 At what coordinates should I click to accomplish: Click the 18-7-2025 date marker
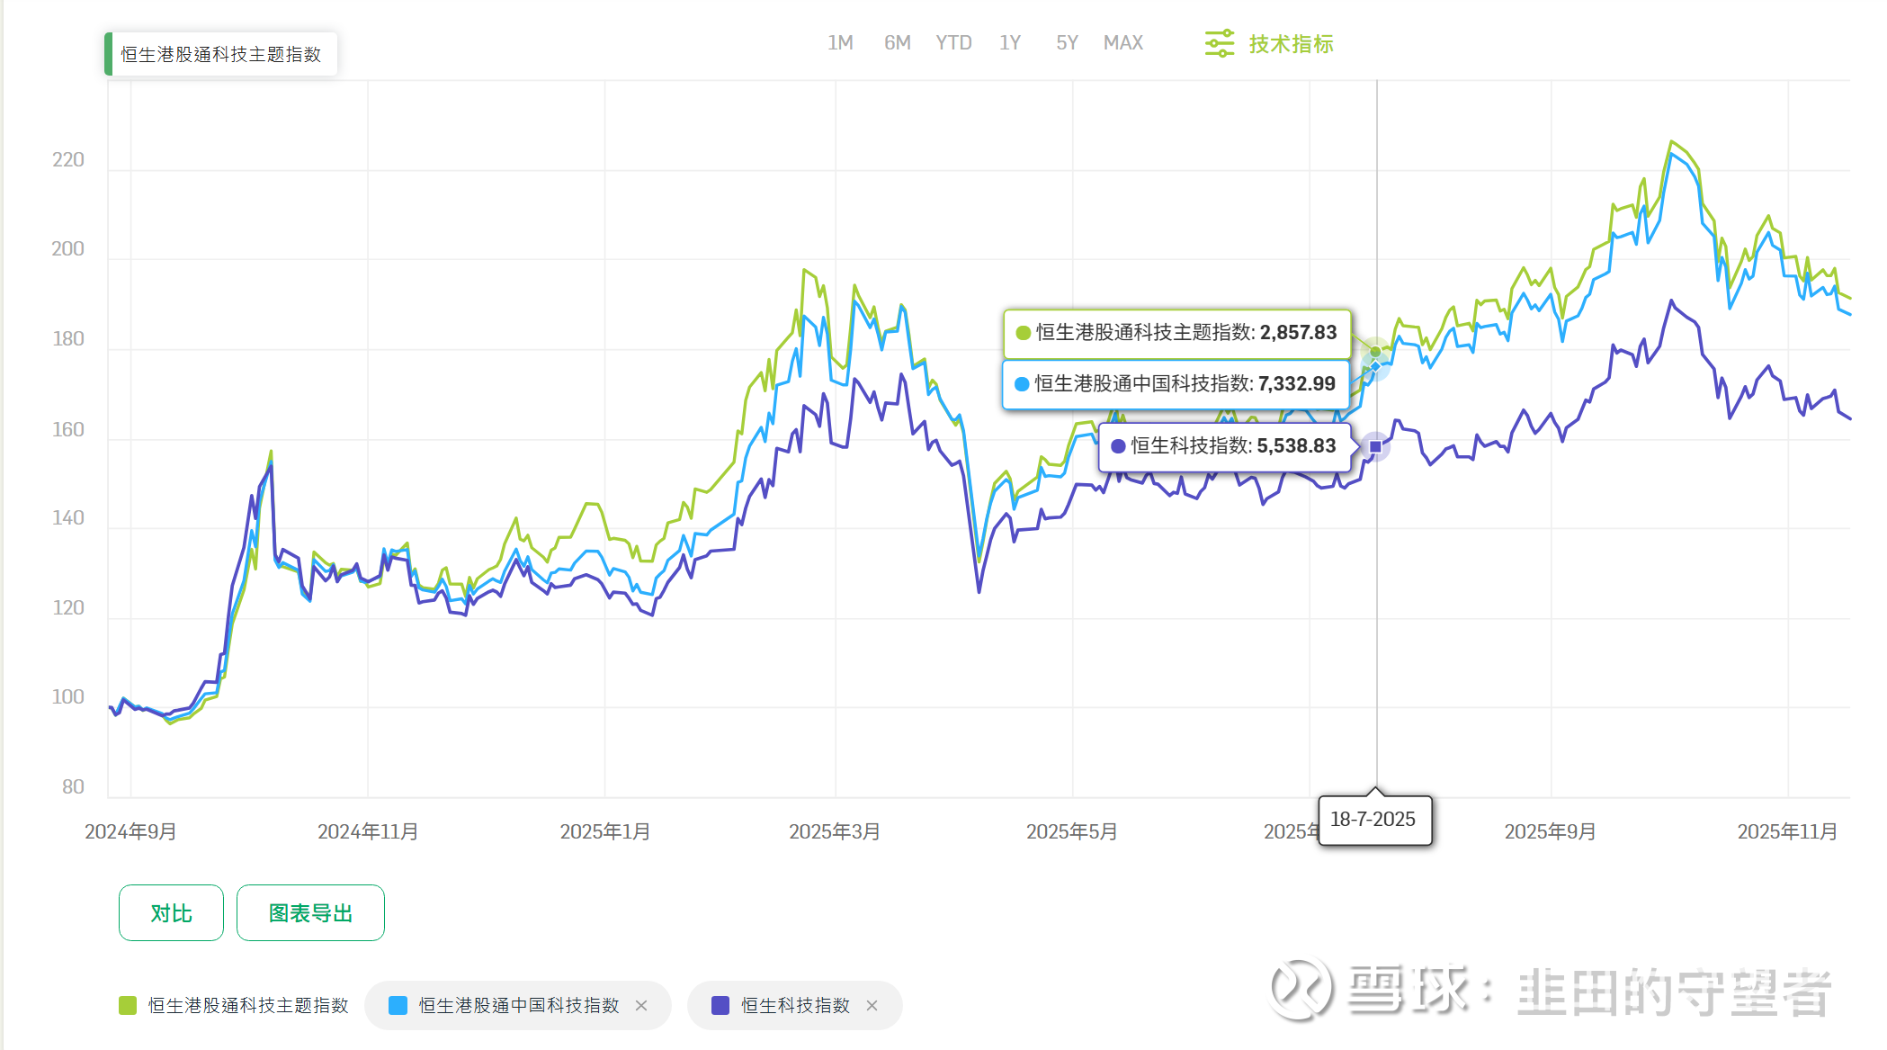[1373, 820]
